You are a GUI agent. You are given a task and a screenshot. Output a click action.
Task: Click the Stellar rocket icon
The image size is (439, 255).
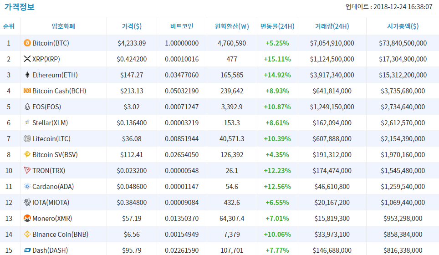click(x=27, y=122)
